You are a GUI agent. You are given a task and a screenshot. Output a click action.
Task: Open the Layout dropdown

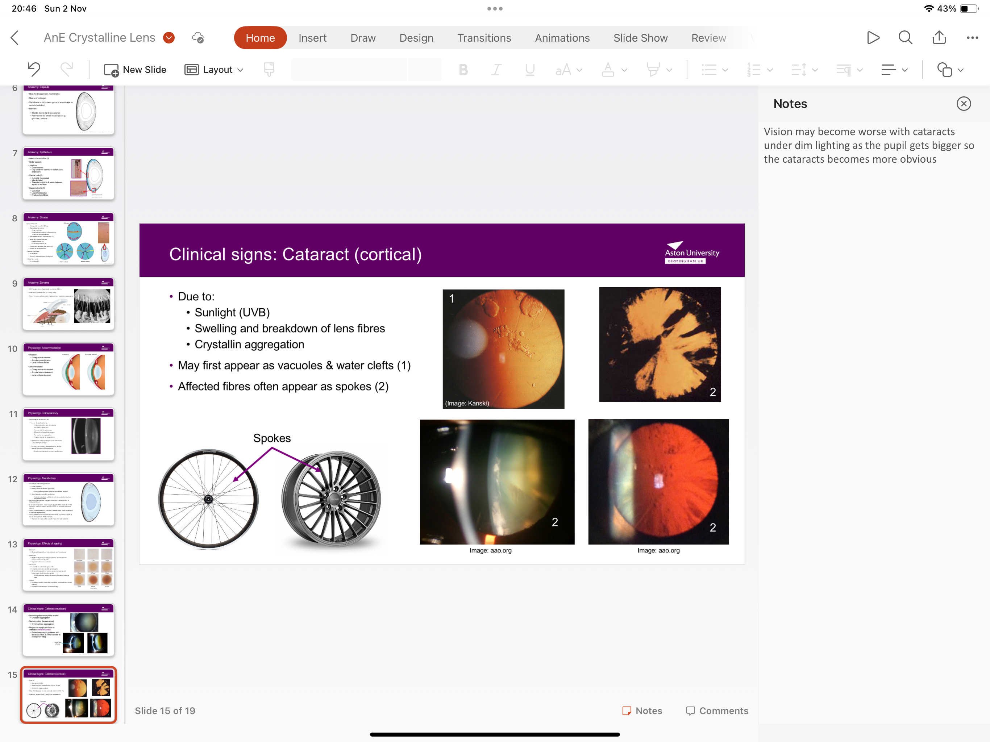(x=214, y=69)
